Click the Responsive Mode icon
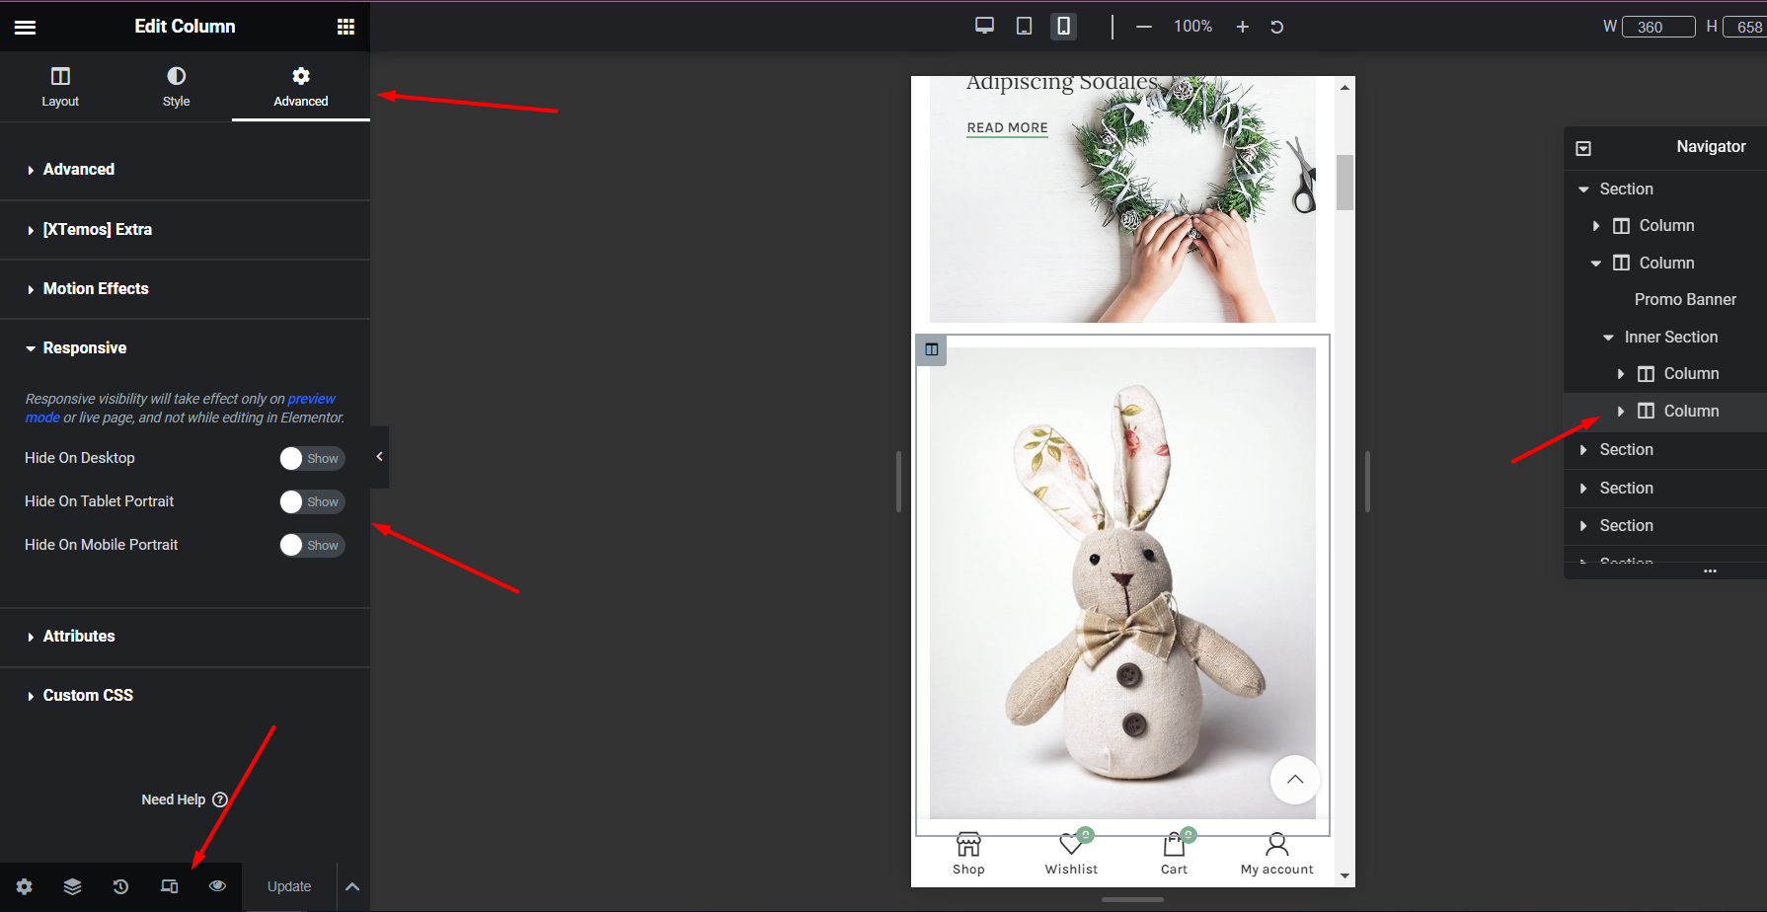 [169, 886]
